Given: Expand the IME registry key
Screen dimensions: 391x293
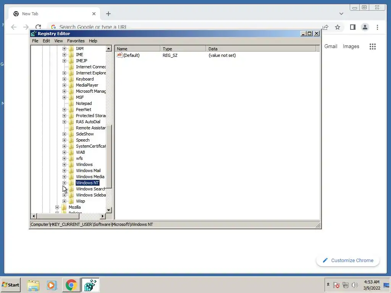Looking at the screenshot, I should 64,55.
